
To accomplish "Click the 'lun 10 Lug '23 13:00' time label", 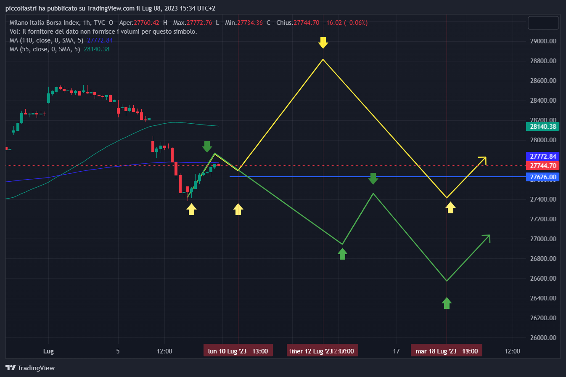I will (238, 351).
